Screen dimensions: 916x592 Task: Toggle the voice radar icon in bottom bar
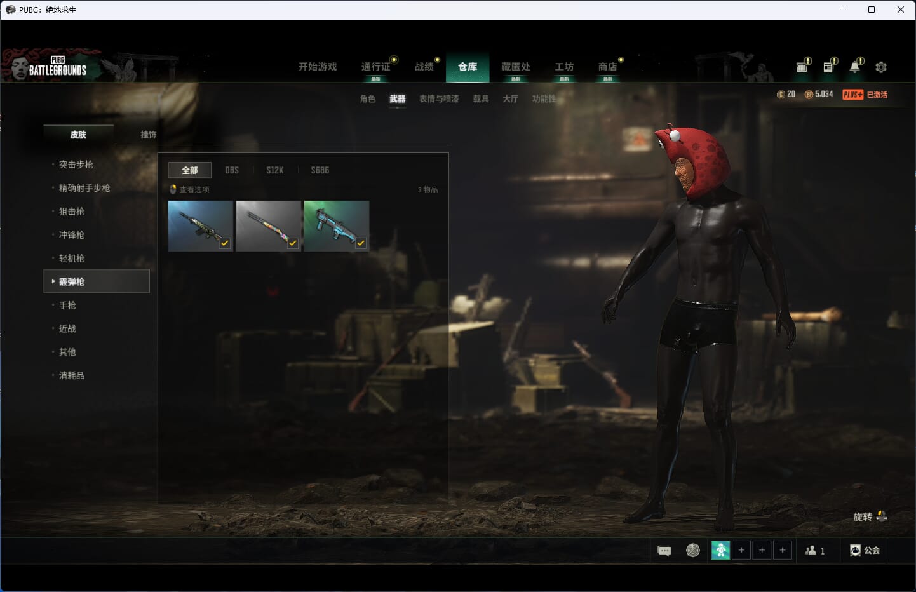pos(693,551)
